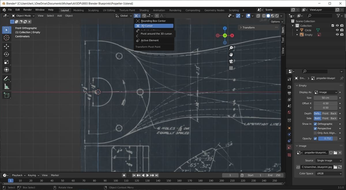Jump to the timeline end frame
346x190 pixels.
(x=157, y=175)
